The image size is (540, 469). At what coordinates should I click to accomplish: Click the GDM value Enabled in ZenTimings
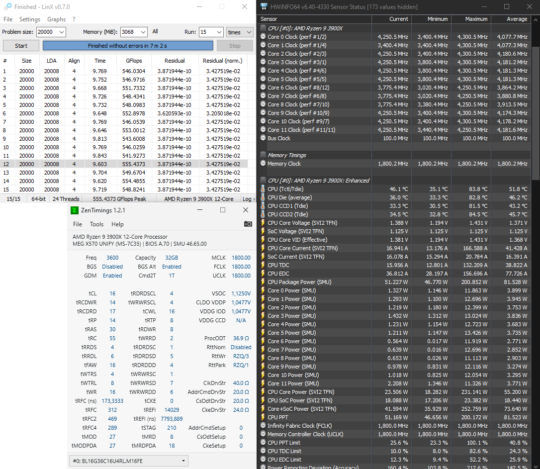click(x=112, y=276)
